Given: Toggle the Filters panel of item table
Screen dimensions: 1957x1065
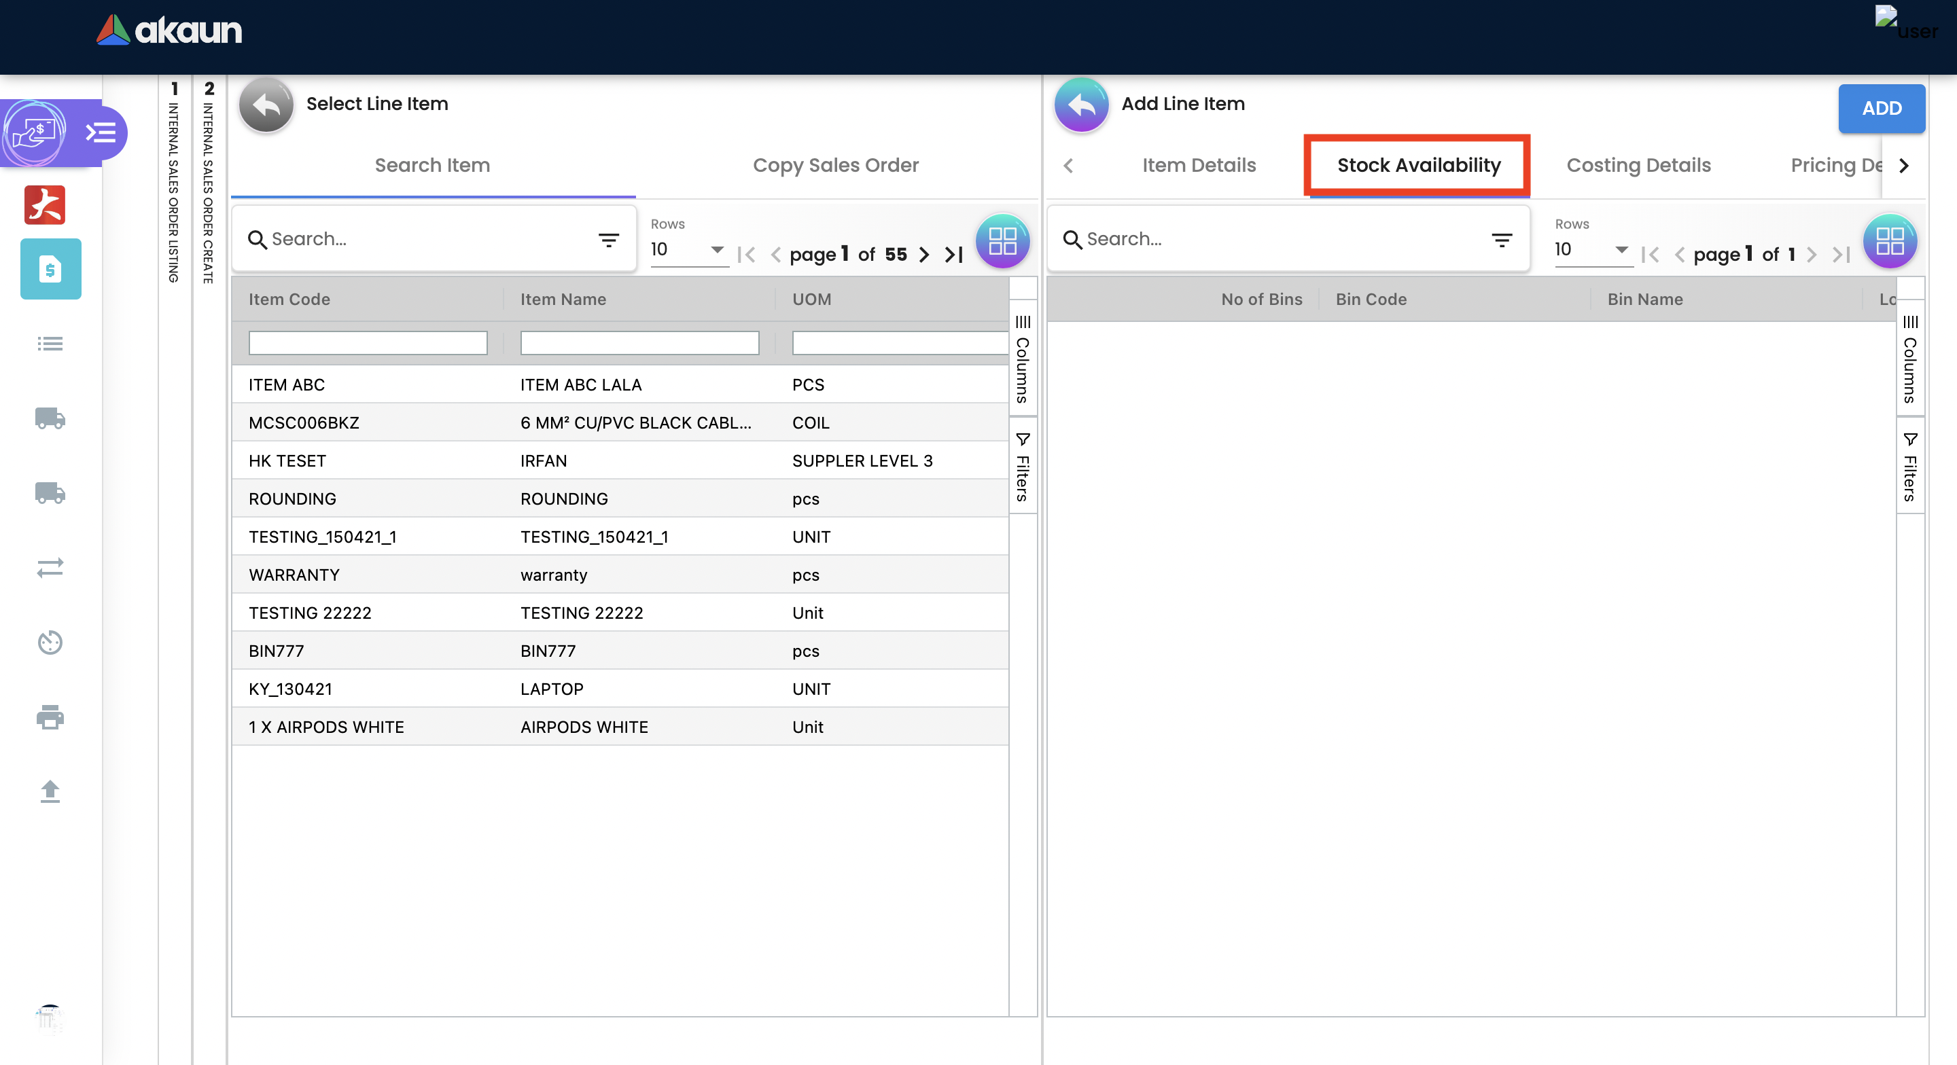Looking at the screenshot, I should [x=1023, y=467].
